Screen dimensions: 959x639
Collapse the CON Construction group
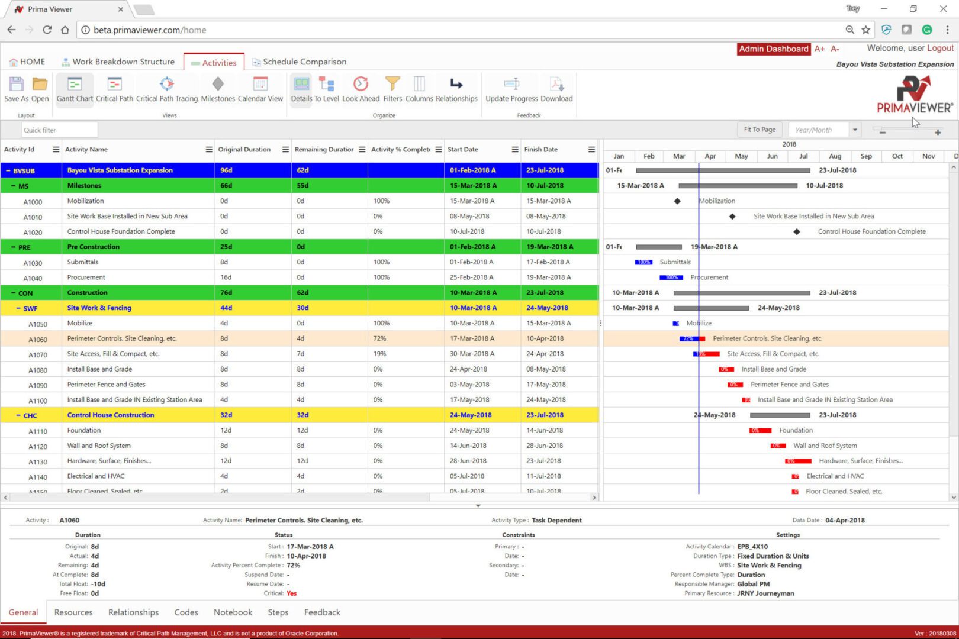13,293
